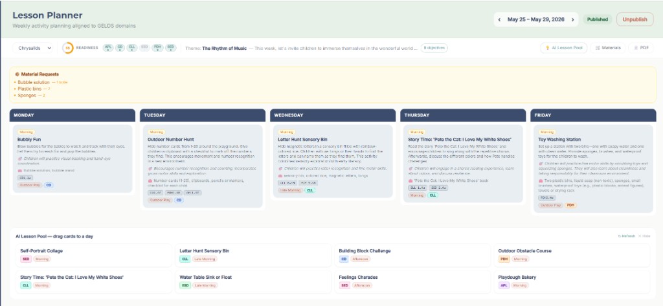The width and height of the screenshot is (663, 306).
Task: Click the Unpublish button
Action: point(635,19)
